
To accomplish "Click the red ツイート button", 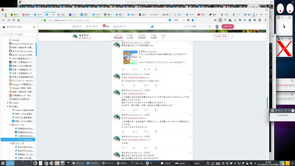I will click(x=228, y=27).
